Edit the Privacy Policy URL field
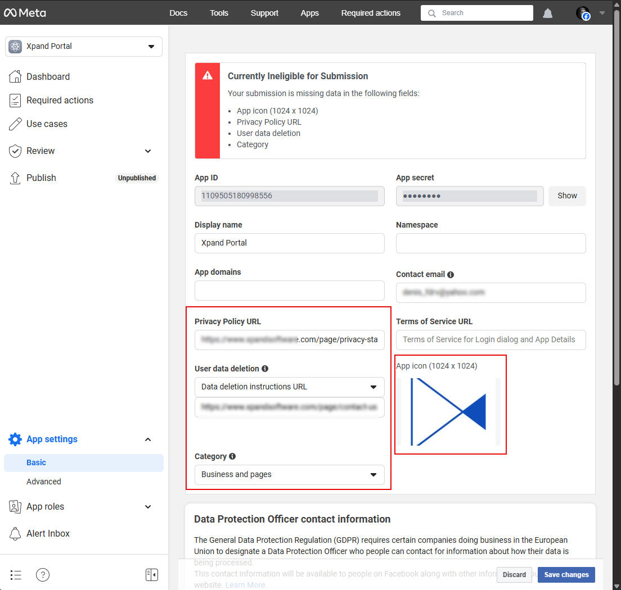621x590 pixels. coord(290,340)
